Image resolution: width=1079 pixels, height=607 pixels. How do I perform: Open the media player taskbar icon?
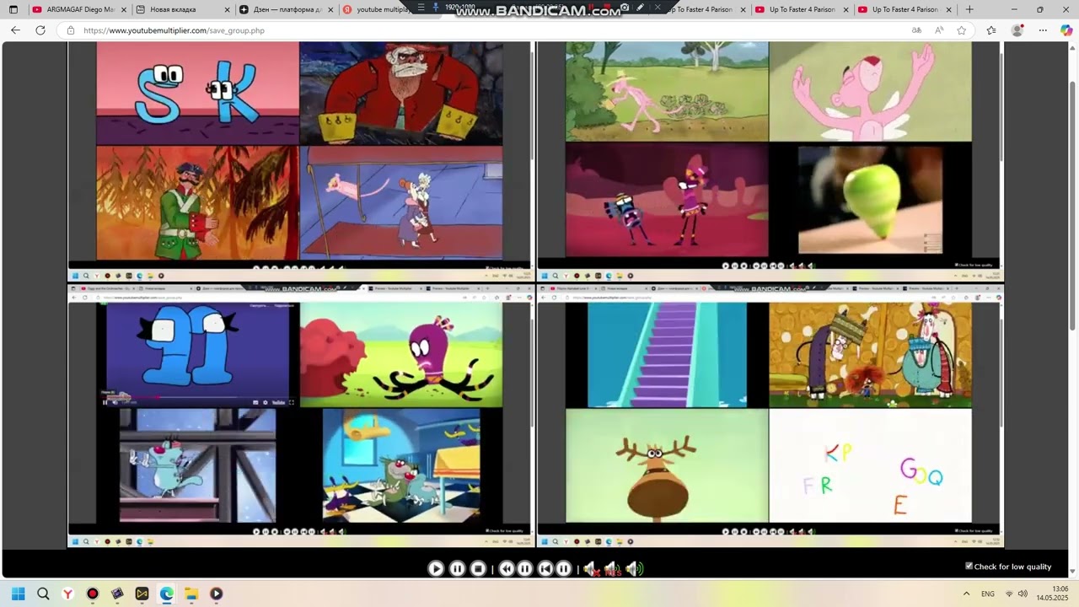pyautogui.click(x=216, y=594)
